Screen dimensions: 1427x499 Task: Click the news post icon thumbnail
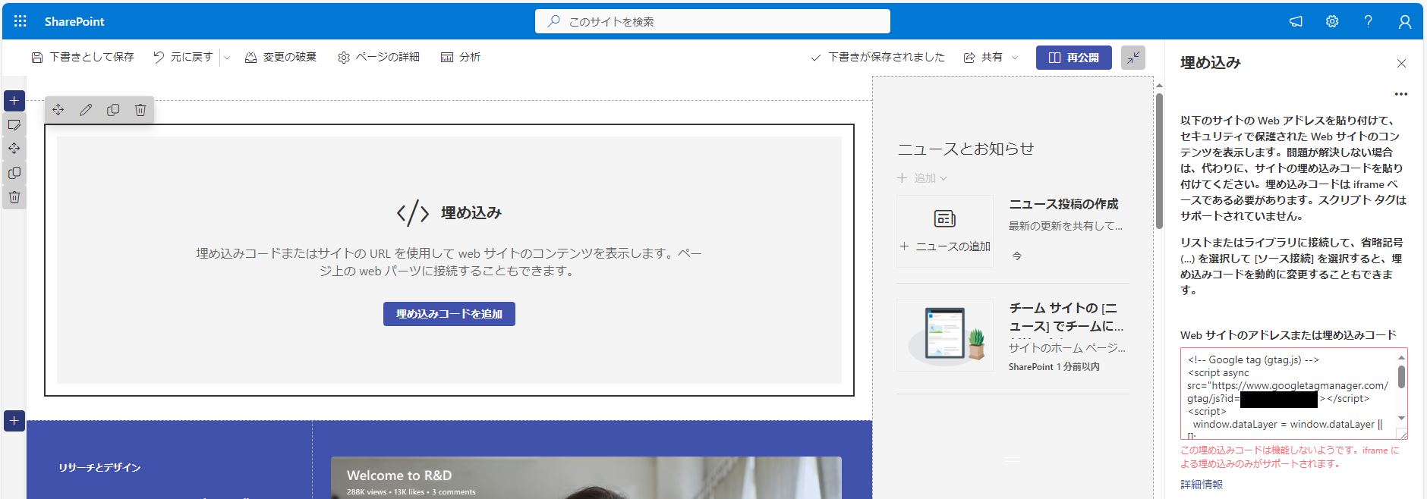(x=945, y=218)
